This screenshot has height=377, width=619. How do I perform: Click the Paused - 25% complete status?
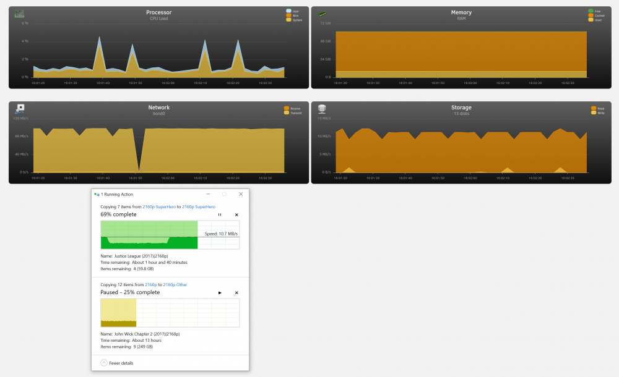[130, 292]
